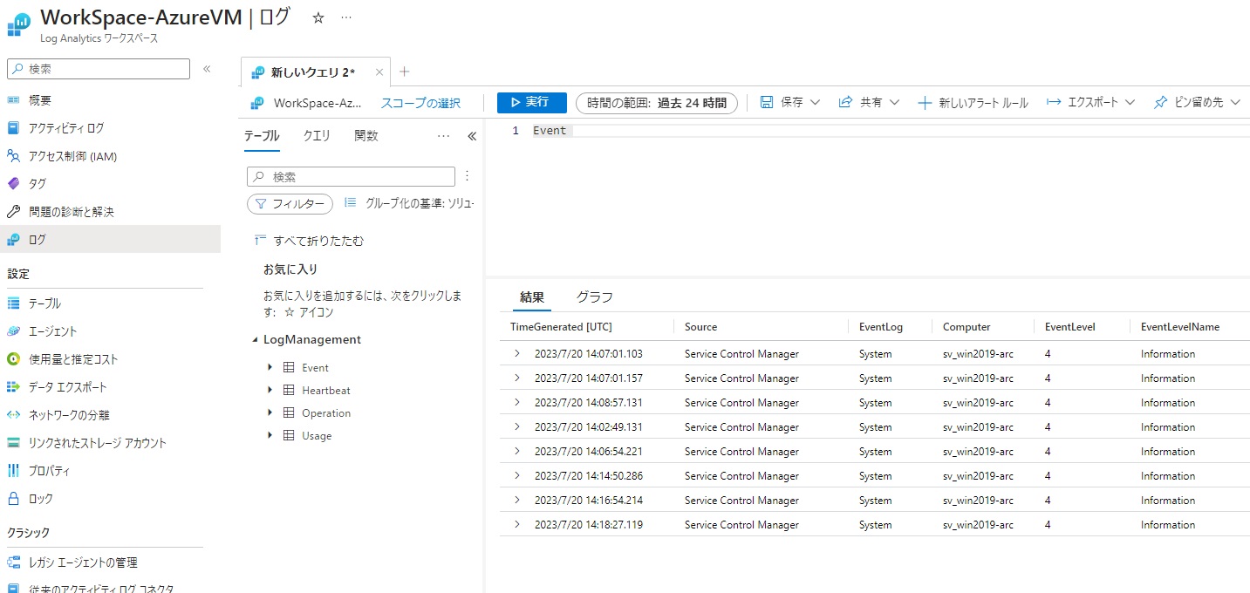Open ネットワークの分離
The width and height of the screenshot is (1250, 593).
tap(70, 415)
